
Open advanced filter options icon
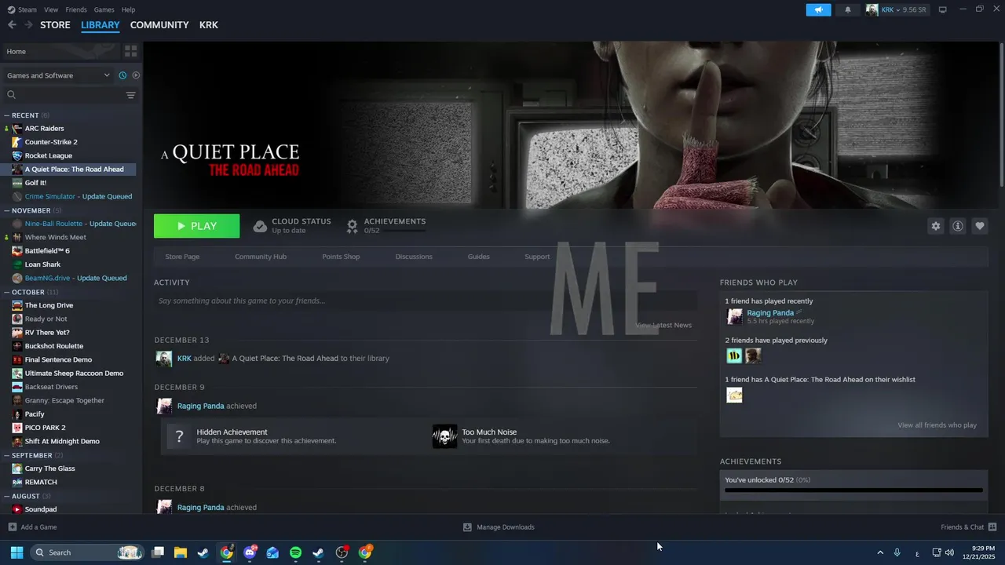[x=131, y=95]
